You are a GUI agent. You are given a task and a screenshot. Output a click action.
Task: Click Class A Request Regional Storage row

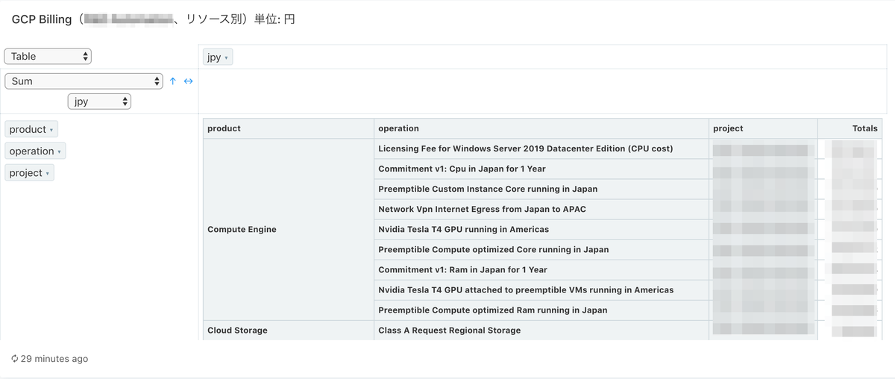pyautogui.click(x=541, y=330)
